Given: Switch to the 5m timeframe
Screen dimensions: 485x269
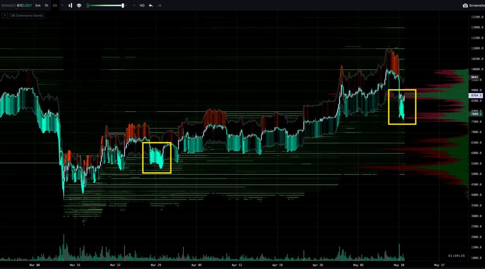Looking at the screenshot, I should click(x=38, y=5).
